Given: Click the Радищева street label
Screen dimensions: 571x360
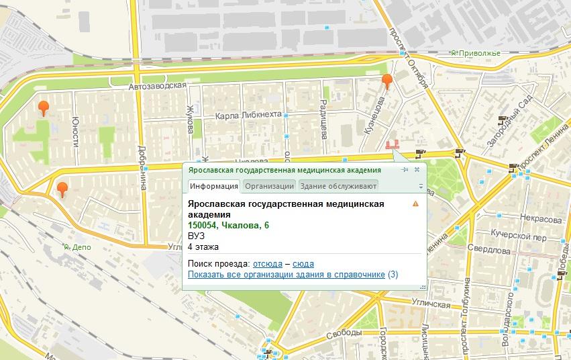Looking at the screenshot, I should (x=323, y=120).
